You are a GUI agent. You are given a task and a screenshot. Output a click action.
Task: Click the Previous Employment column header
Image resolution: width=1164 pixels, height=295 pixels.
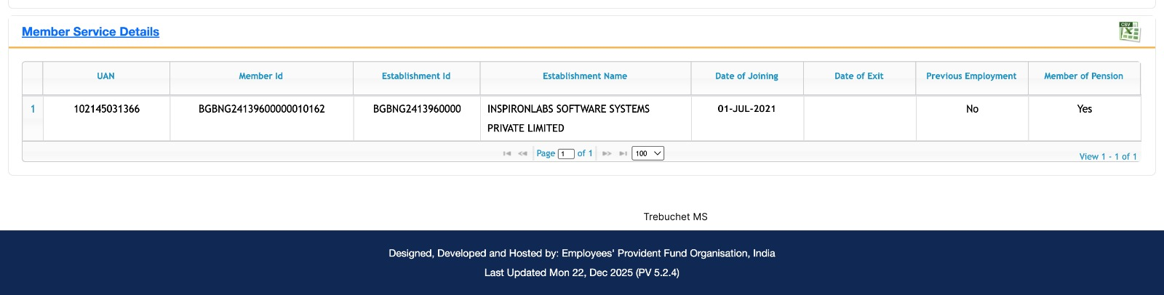click(971, 76)
